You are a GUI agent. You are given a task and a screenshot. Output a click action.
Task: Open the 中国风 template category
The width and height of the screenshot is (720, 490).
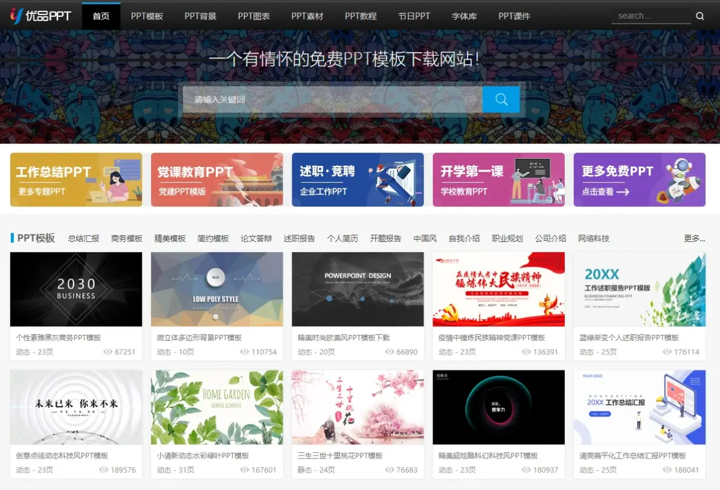(425, 238)
